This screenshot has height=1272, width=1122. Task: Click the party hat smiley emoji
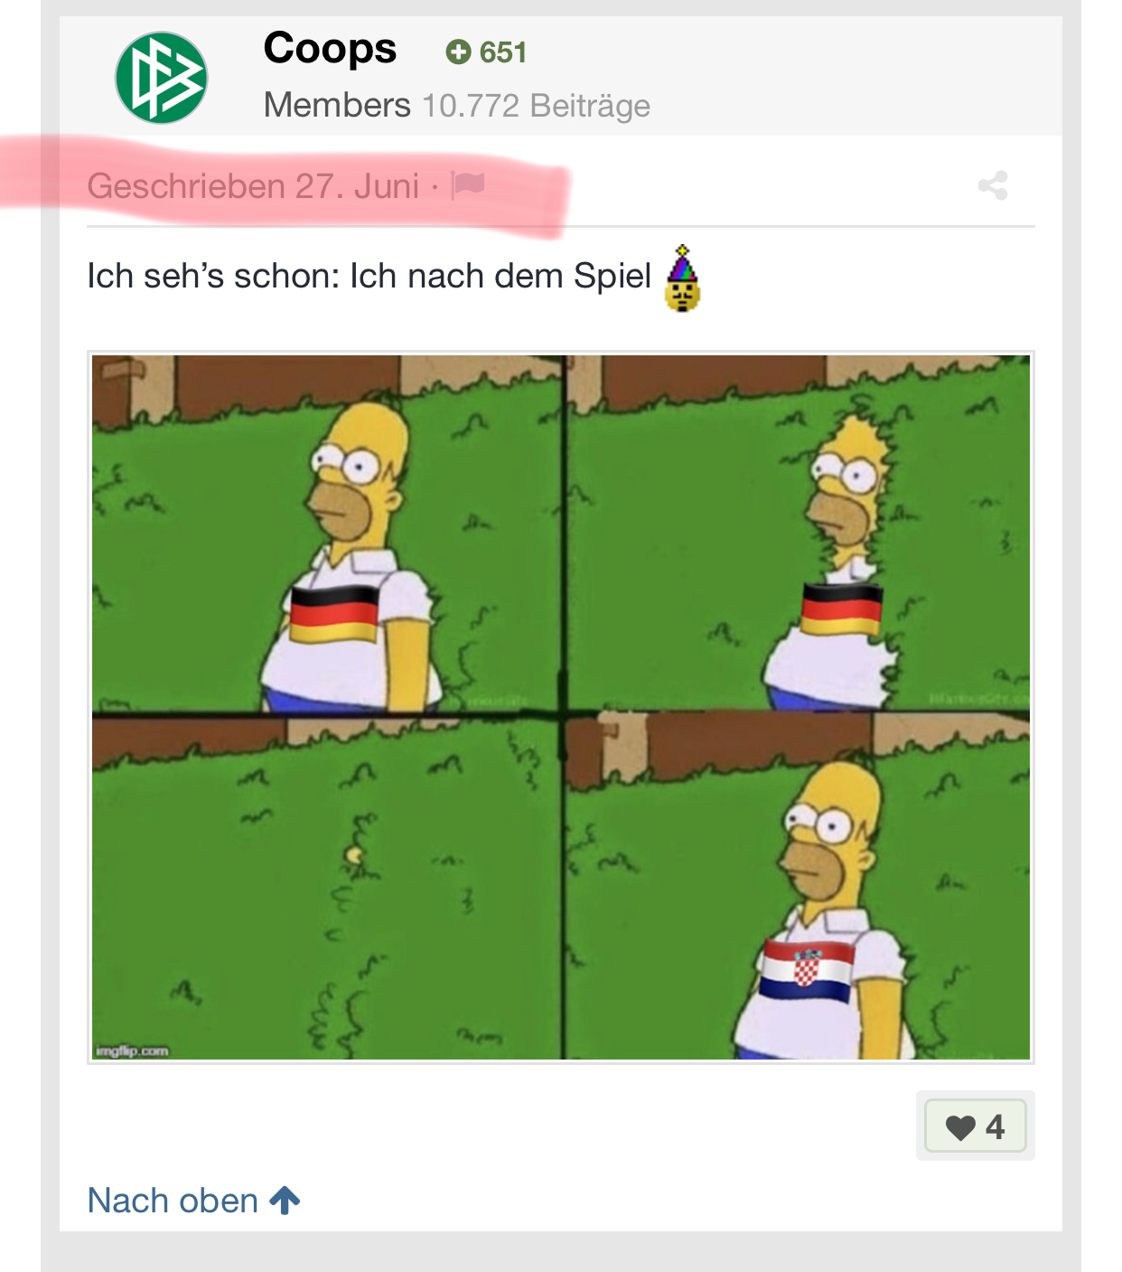683,278
